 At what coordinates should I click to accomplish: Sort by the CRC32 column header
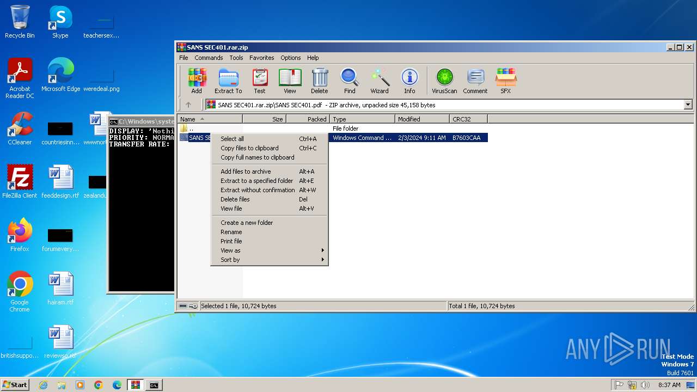coord(468,119)
